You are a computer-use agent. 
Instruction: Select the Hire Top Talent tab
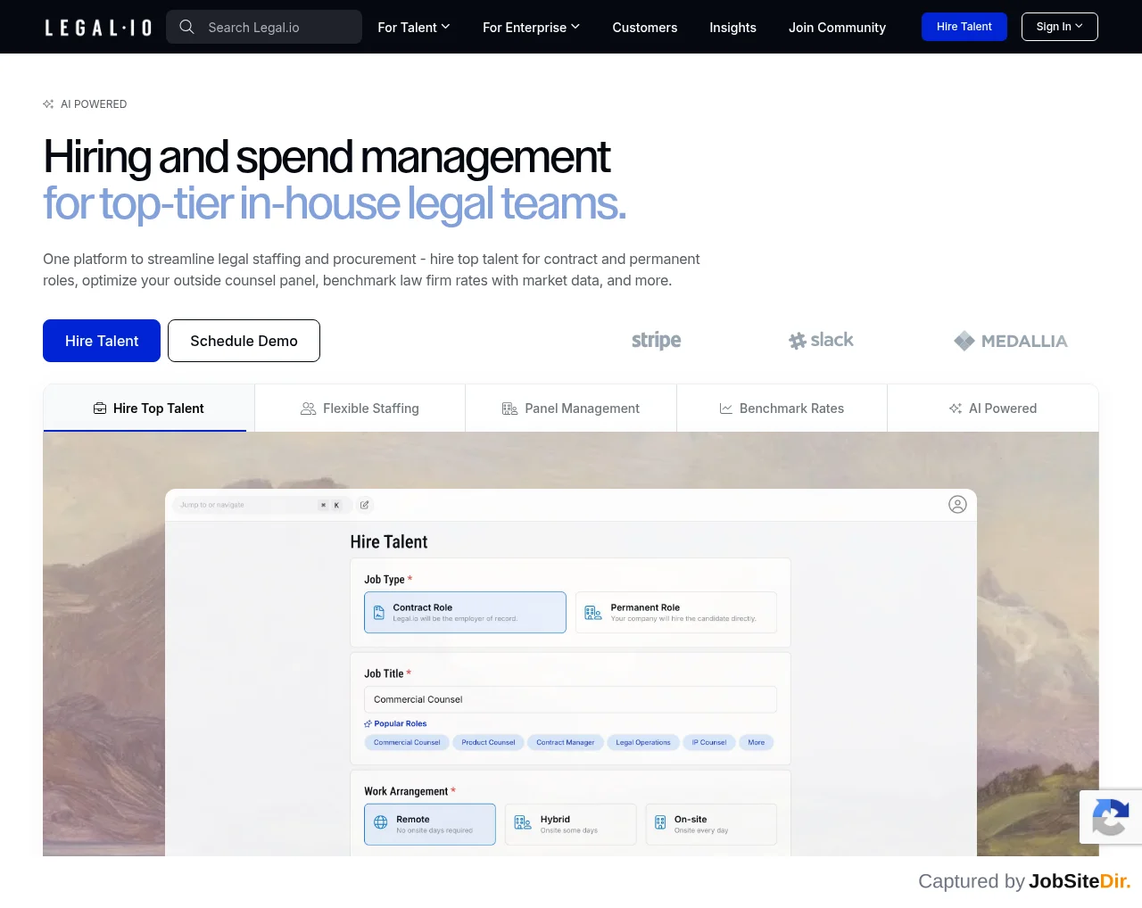[149, 409]
